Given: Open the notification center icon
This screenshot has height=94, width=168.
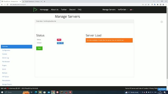Looking at the screenshot, I should (x=165, y=92).
